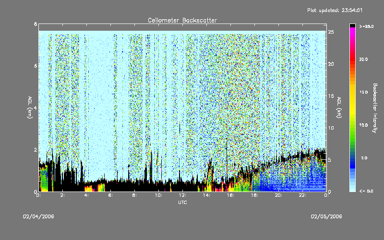The image size is (384, 240).
Task: Pick the red band beside 20.0
Action: coord(352,60)
